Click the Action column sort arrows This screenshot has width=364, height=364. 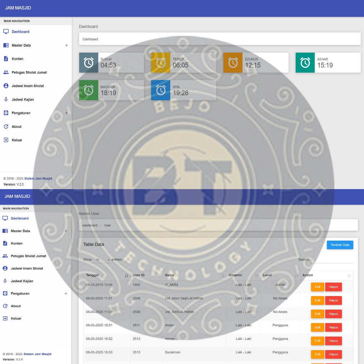(349, 275)
